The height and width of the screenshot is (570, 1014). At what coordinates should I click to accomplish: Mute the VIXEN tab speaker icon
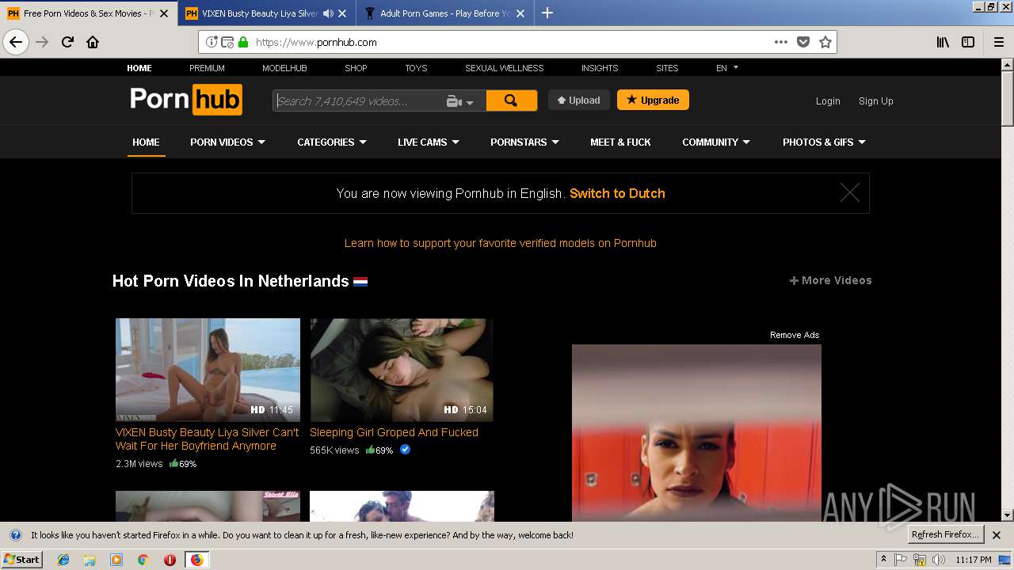(328, 13)
